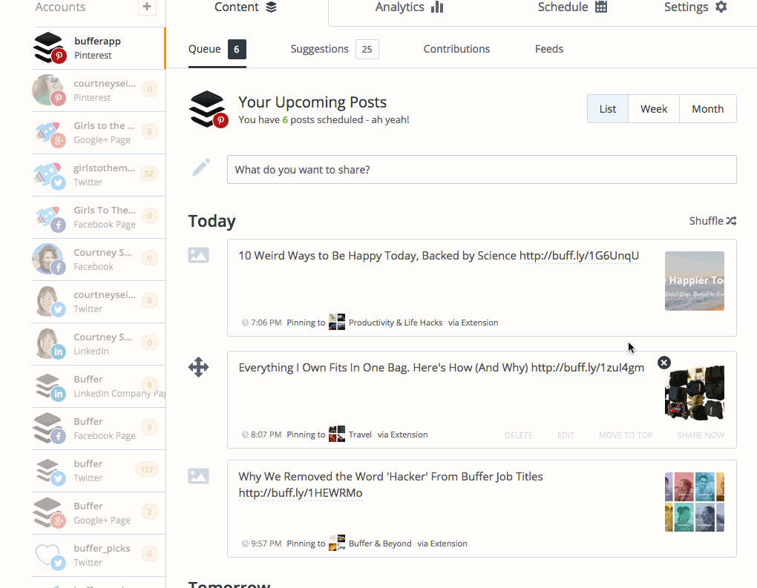Click the Queue count badge 6
The height and width of the screenshot is (588, 757).
pos(237,49)
